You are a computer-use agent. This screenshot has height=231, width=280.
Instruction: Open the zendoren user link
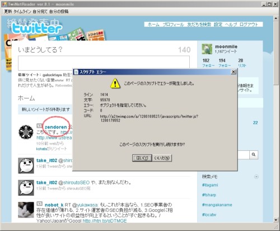coord(55,127)
